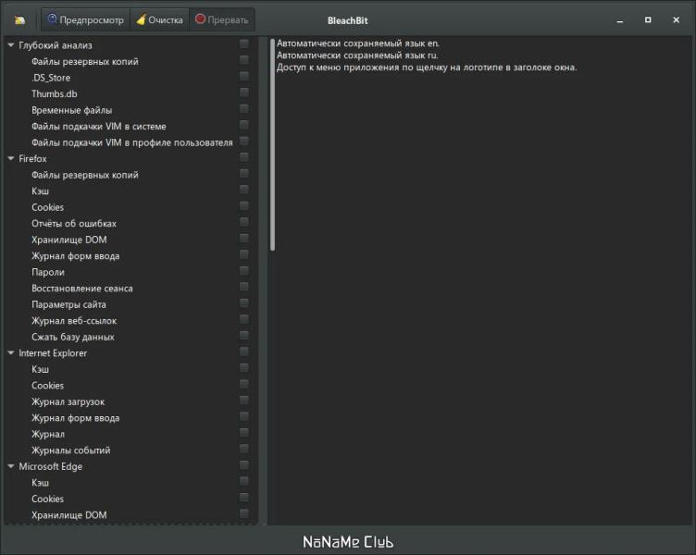
Task: Collapse the Firefox group
Action: tap(11, 158)
